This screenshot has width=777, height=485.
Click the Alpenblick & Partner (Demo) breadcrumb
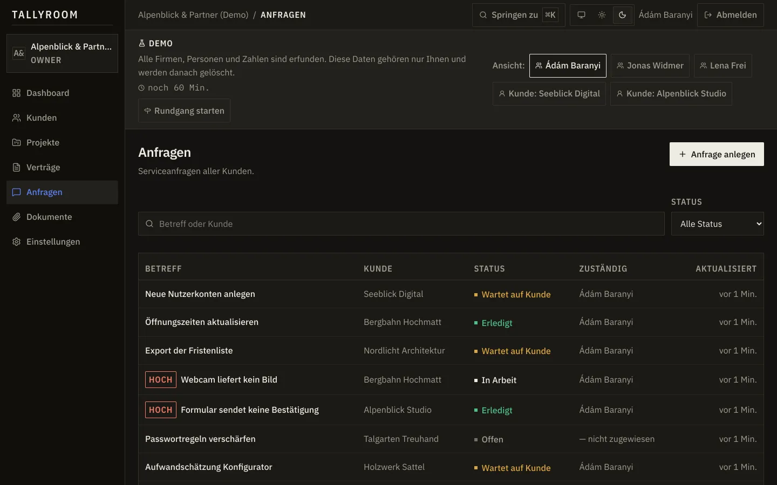click(x=193, y=15)
